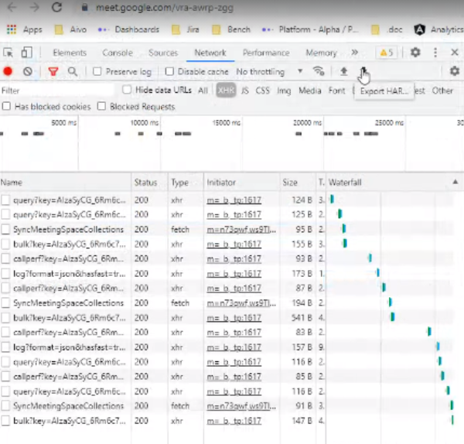Sort by the Status column header
Screen dimensions: 464x444
150,183
